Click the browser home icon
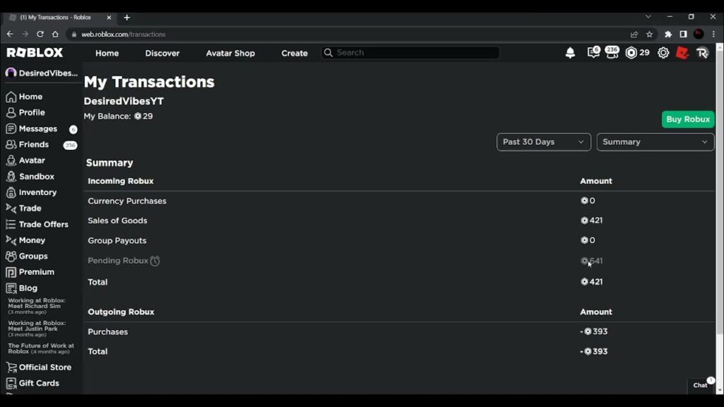The image size is (724, 407). click(55, 34)
